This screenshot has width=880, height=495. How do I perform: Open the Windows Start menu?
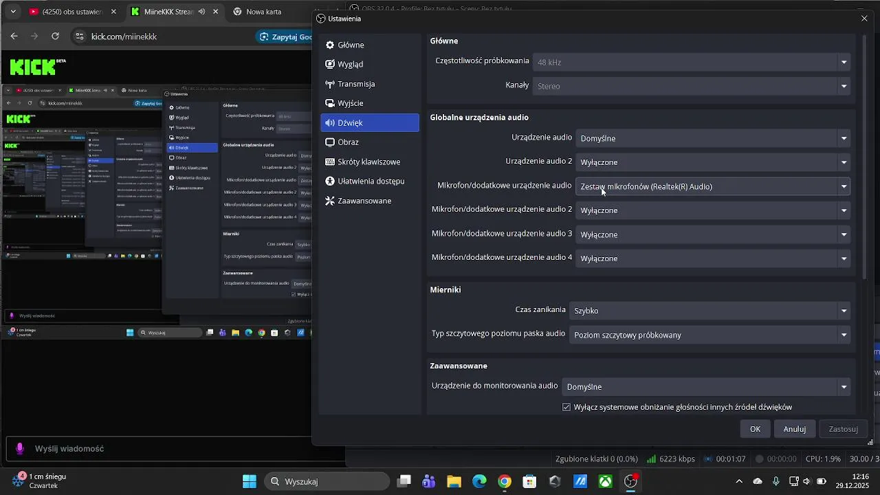click(x=250, y=481)
